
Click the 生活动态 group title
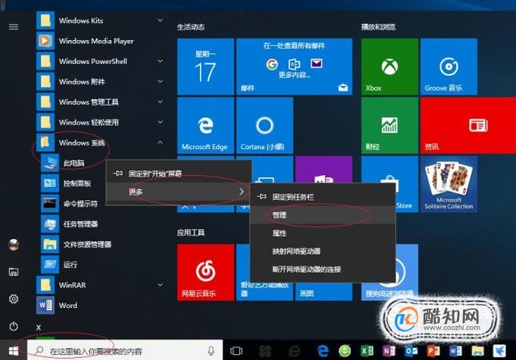[x=191, y=27]
